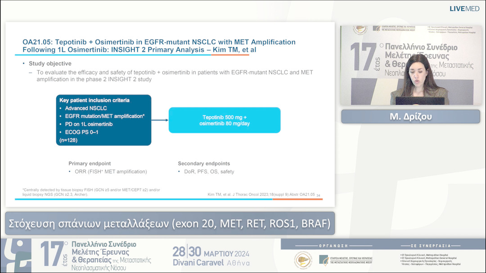
Task: Click the citation 'Kim TM, et al. J Thorac Oncol 2023'
Action: click(x=261, y=194)
